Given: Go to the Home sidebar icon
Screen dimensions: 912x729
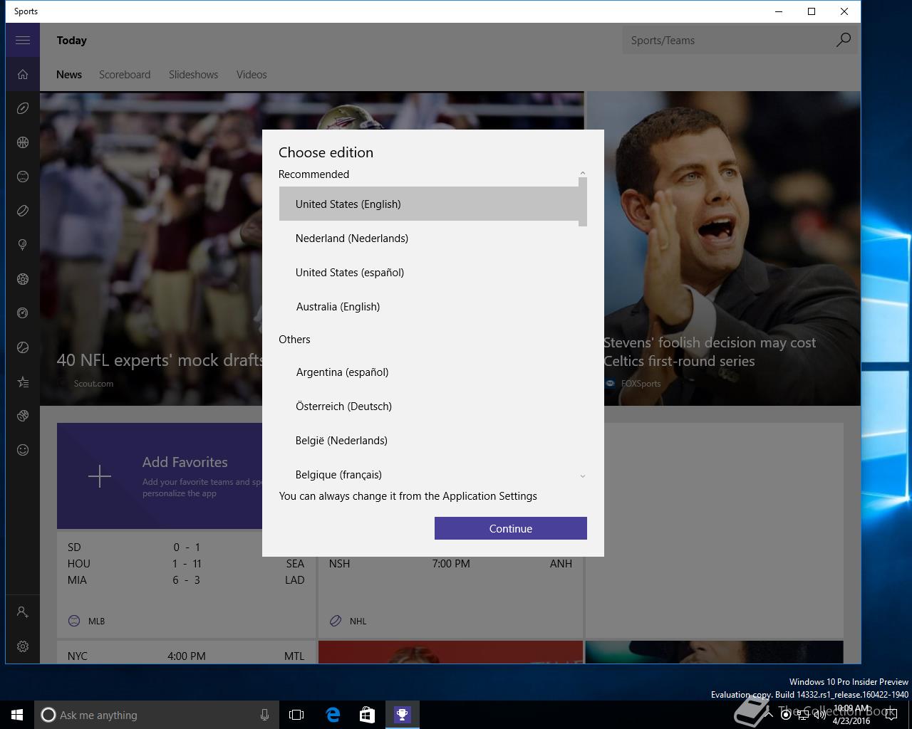Looking at the screenshot, I should 23,74.
